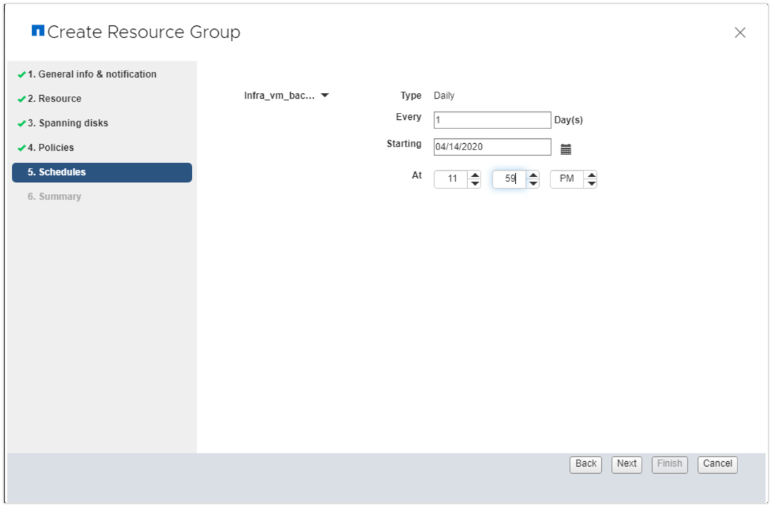
Task: Open the calendar picker for Starting date
Action: click(566, 149)
